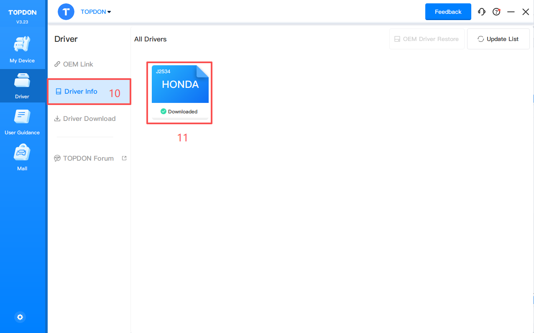Open My Device section icon

22,44
